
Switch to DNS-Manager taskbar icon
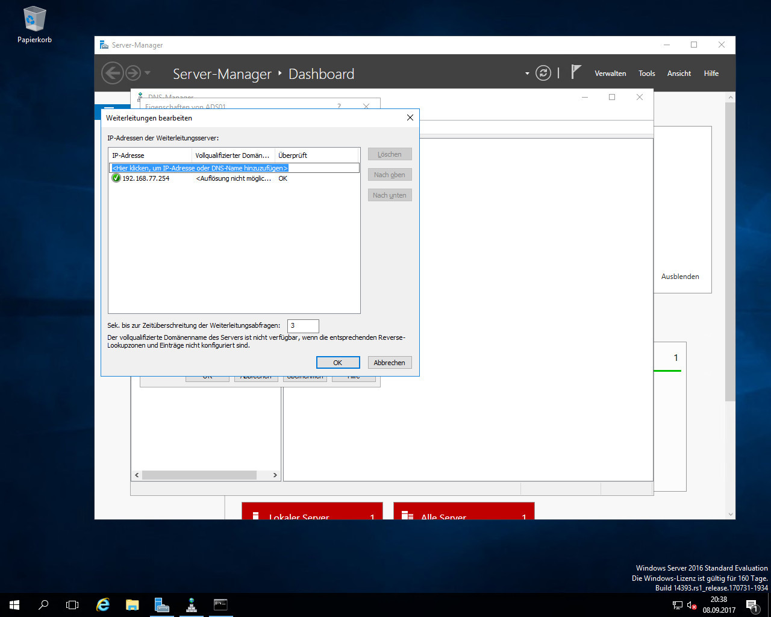[192, 605]
